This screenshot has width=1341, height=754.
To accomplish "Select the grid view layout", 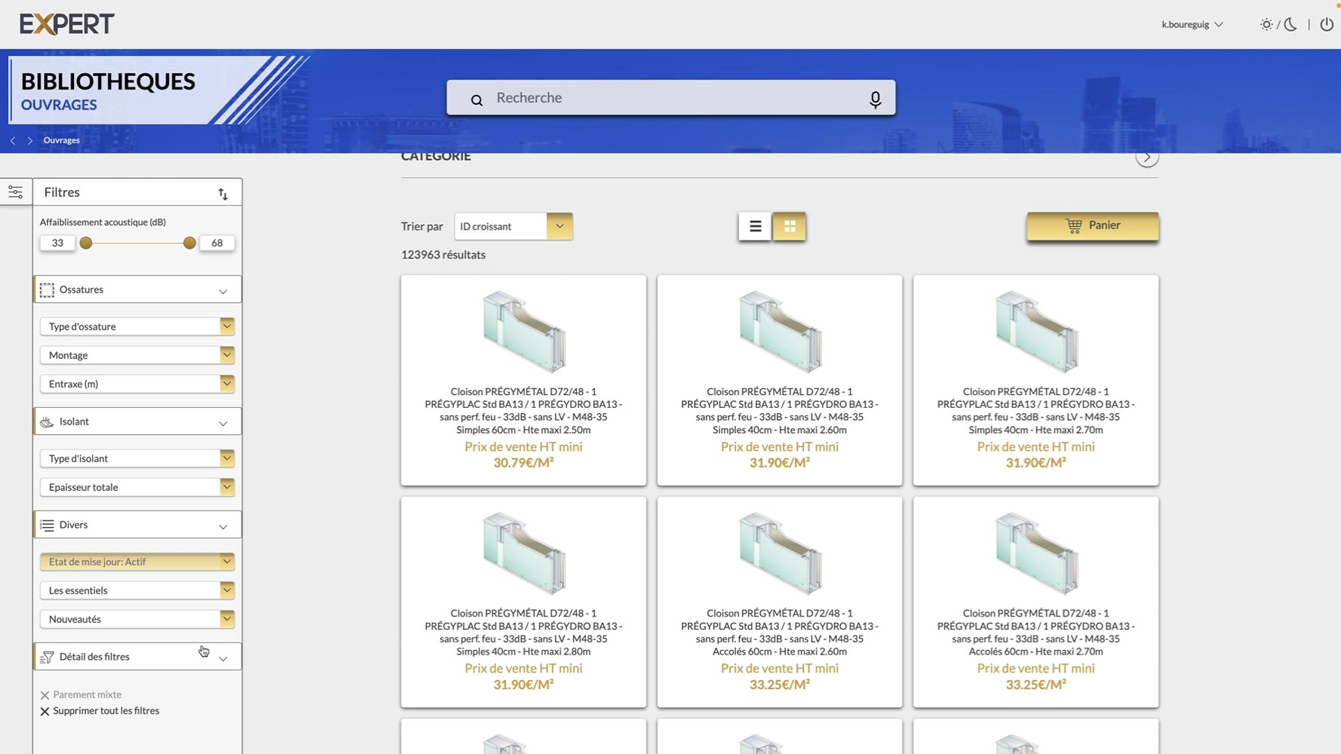I will [x=790, y=226].
